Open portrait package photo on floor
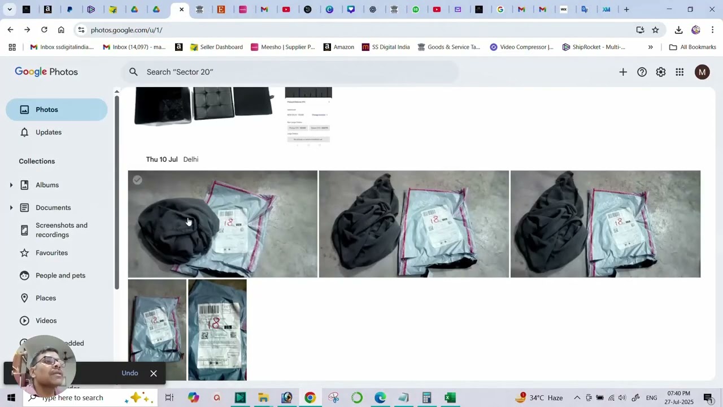Image resolution: width=723 pixels, height=407 pixels. click(157, 330)
